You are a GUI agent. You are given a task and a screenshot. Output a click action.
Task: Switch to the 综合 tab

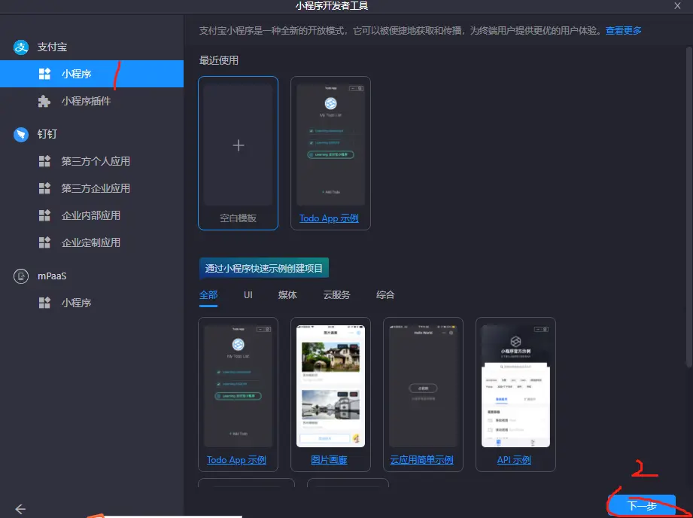[x=385, y=295]
